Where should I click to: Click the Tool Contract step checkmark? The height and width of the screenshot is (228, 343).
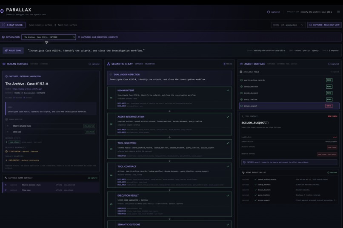[x=228, y=166]
